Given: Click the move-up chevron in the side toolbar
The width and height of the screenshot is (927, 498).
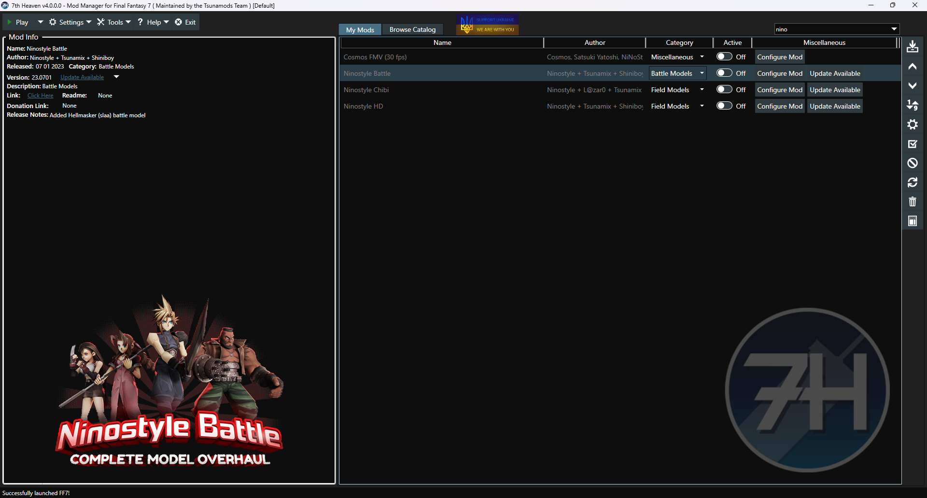Looking at the screenshot, I should [x=912, y=67].
